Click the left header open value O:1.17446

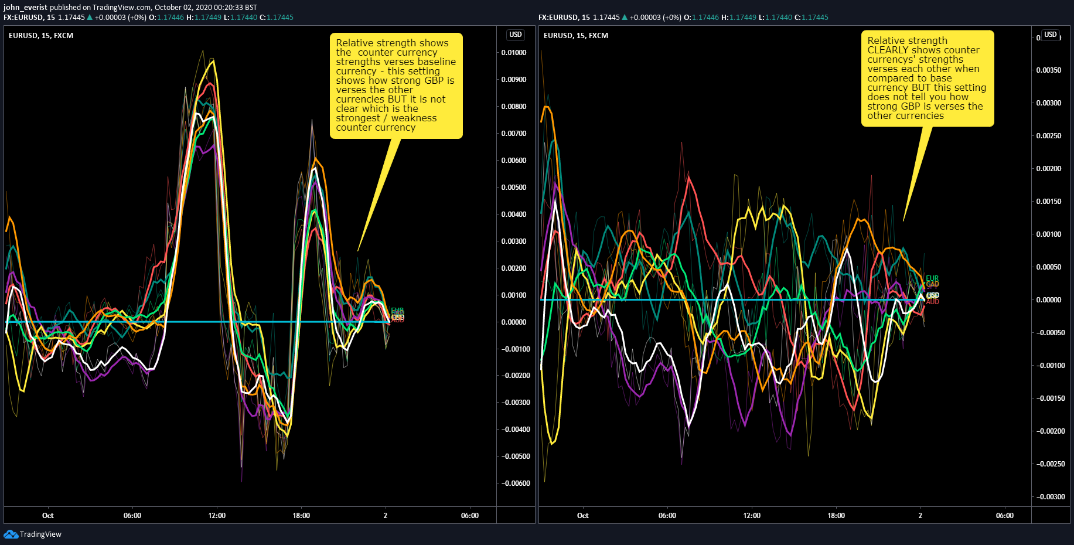[167, 18]
